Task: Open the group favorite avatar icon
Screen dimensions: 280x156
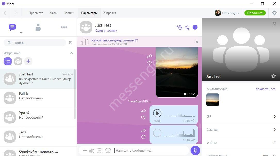Action: click(x=18, y=61)
